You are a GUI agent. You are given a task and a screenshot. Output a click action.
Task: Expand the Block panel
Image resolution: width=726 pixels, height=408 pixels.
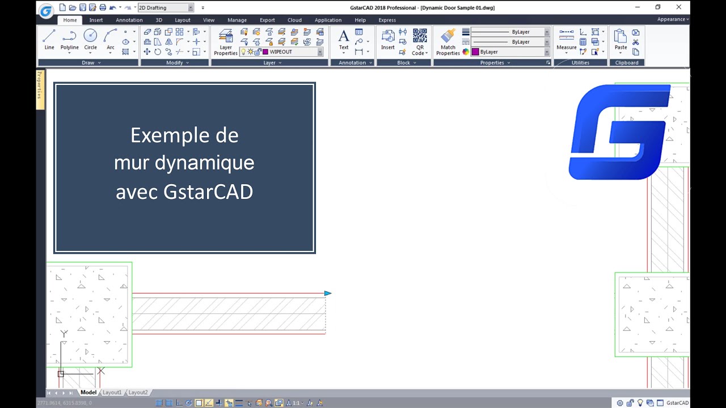(407, 62)
